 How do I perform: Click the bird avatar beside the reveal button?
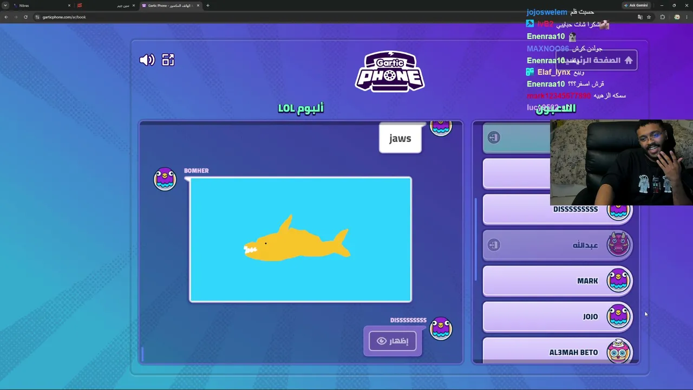(441, 328)
